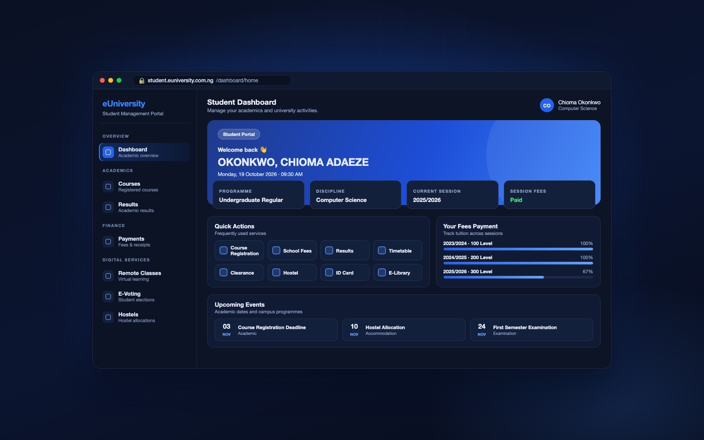704x440 pixels.
Task: Click the Remote Classes sidebar icon
Action: click(x=108, y=276)
